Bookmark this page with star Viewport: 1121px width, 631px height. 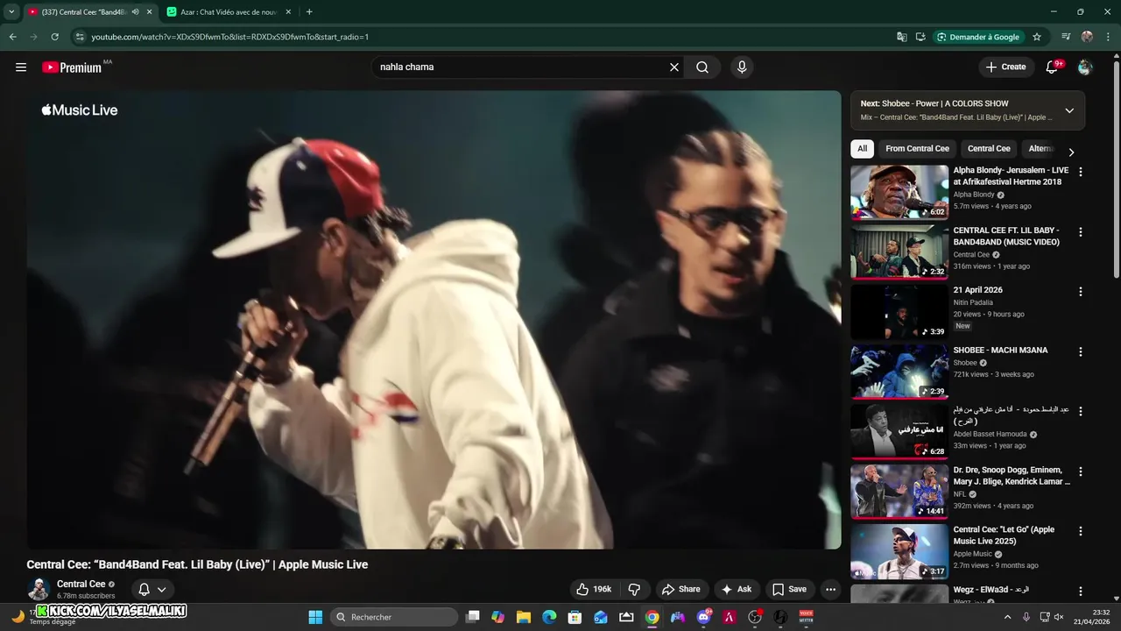coord(1037,37)
